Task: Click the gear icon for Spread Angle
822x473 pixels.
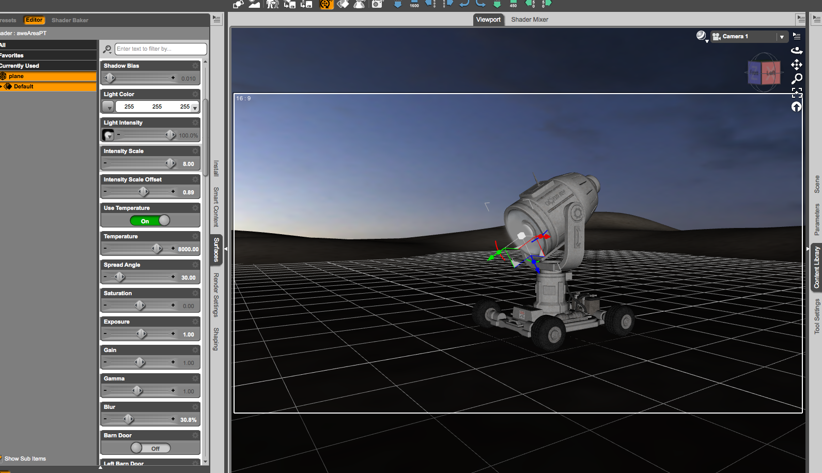Action: point(195,265)
